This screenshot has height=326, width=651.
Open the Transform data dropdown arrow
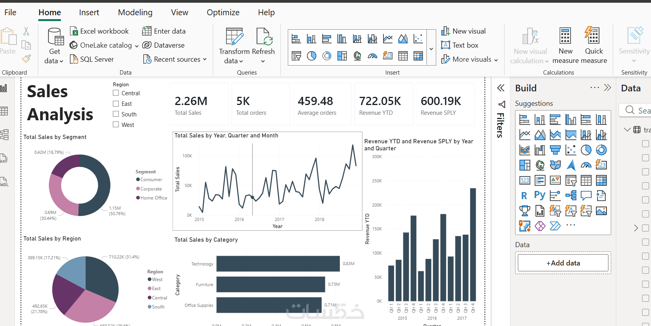tap(241, 61)
